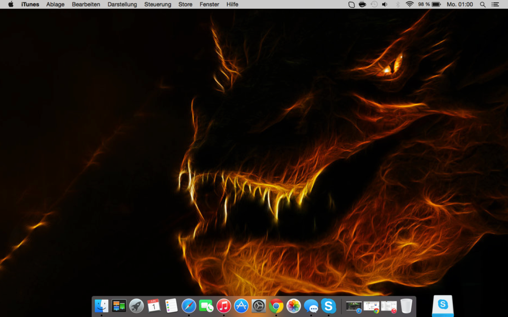Click the Wi-Fi status icon

409,4
